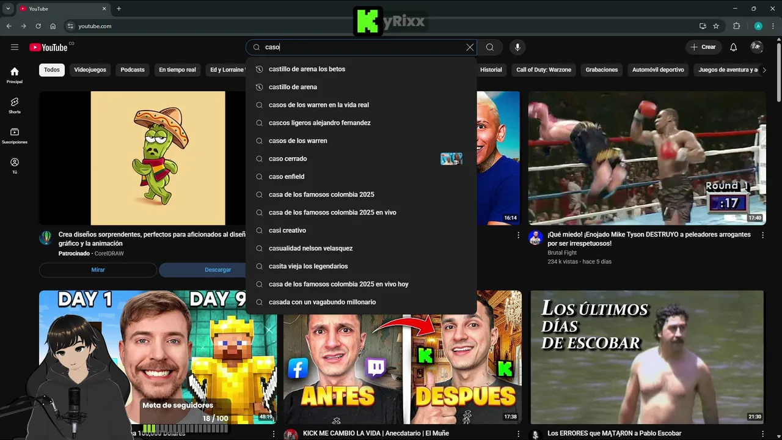Reload the current page
This screenshot has width=782, height=440.
point(38,26)
